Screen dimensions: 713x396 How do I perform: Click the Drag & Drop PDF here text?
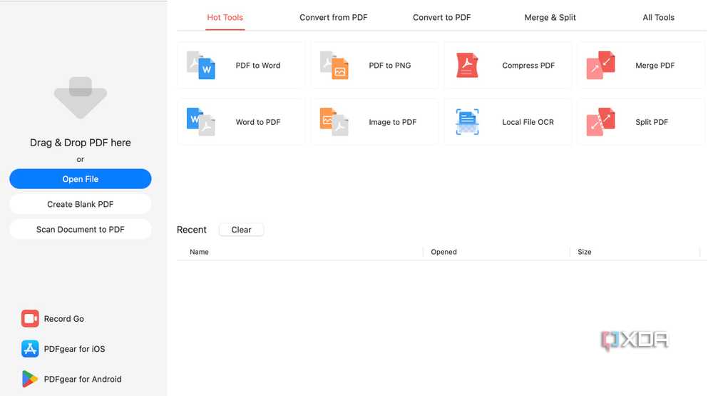81,143
